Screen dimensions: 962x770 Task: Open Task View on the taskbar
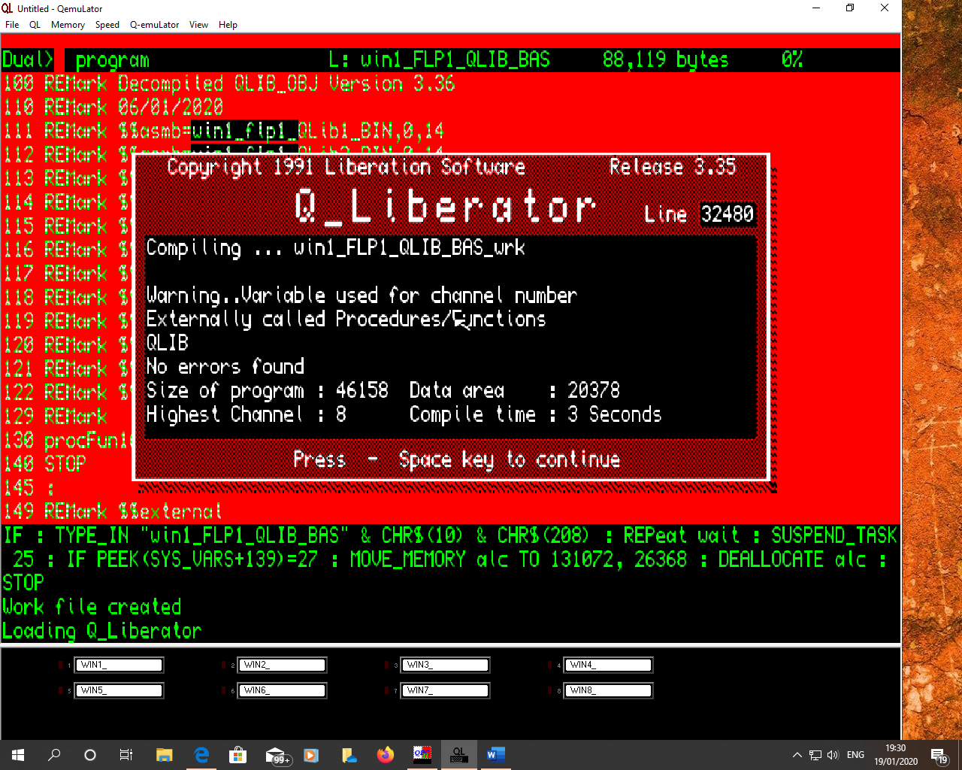click(x=126, y=755)
